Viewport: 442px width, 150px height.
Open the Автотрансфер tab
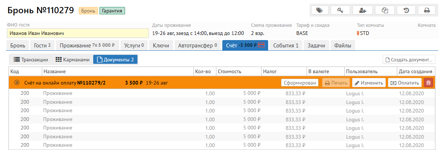(x=198, y=46)
